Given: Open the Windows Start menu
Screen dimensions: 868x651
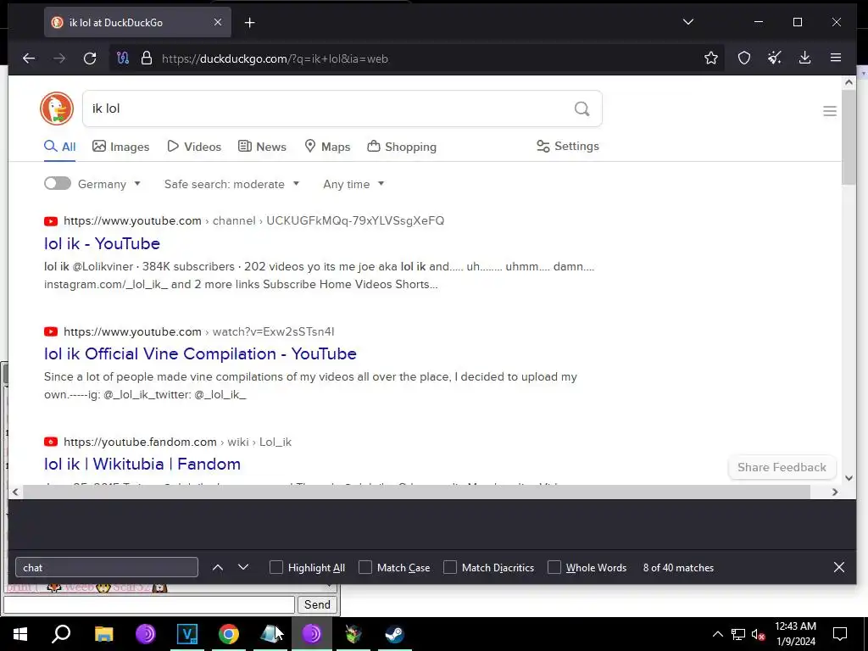Looking at the screenshot, I should (x=20, y=634).
